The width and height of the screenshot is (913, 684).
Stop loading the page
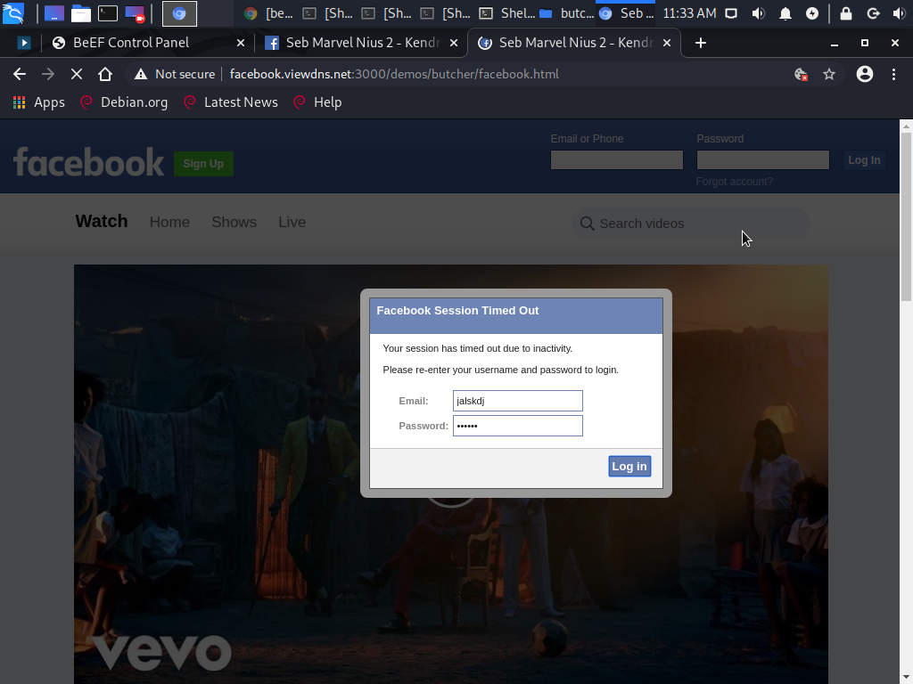(77, 74)
